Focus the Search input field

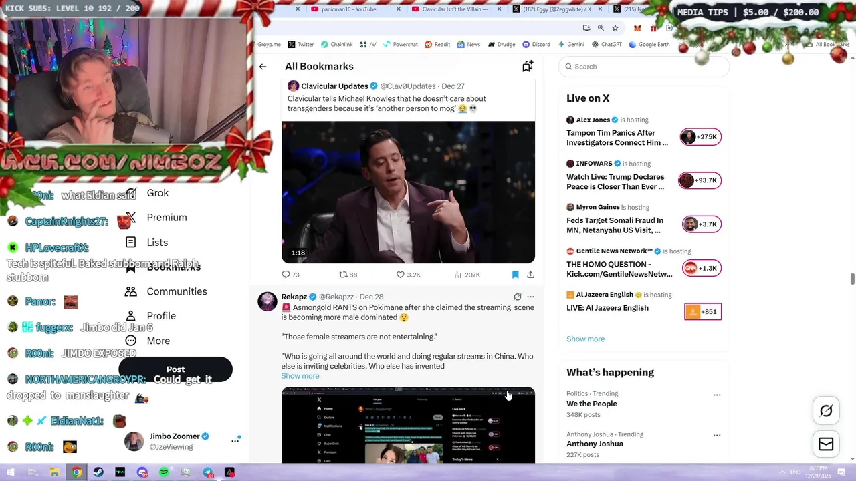coord(643,67)
